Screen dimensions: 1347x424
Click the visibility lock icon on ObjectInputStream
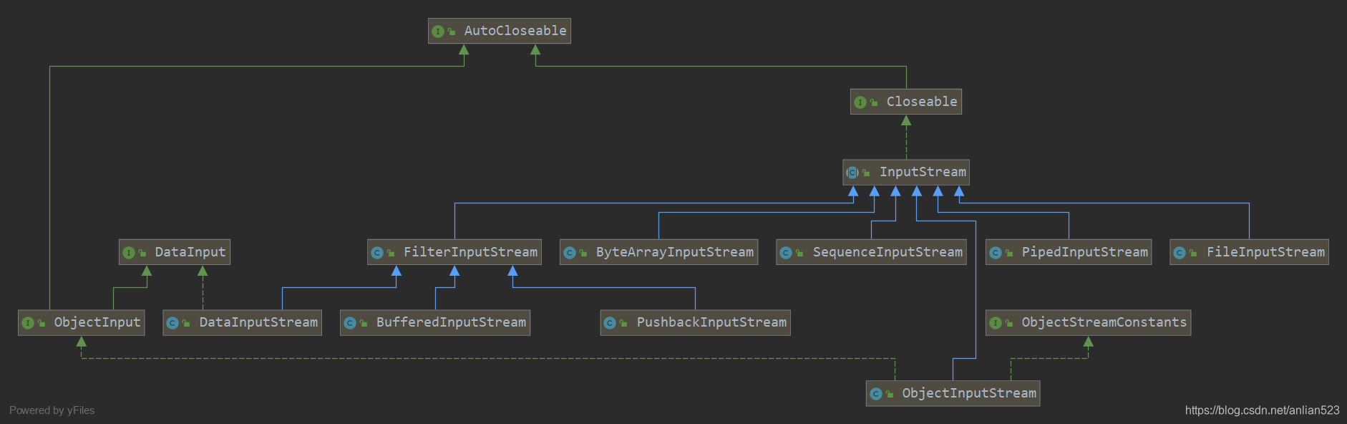coord(890,394)
